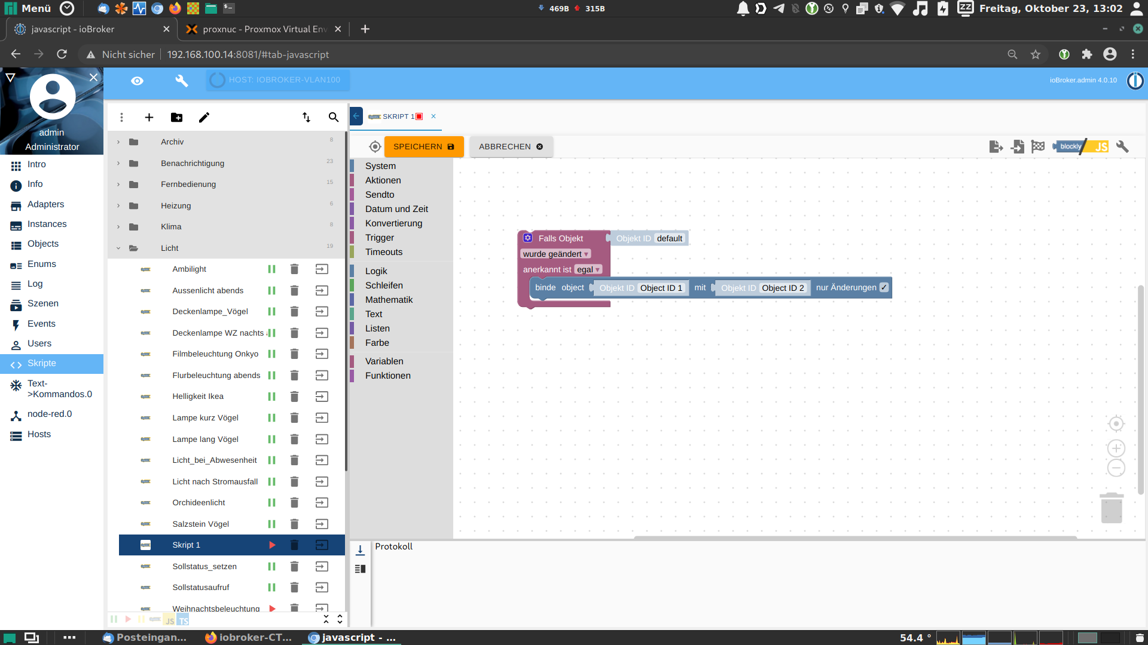
Task: Click the workspace horizontal scrollbar
Action: click(x=855, y=537)
